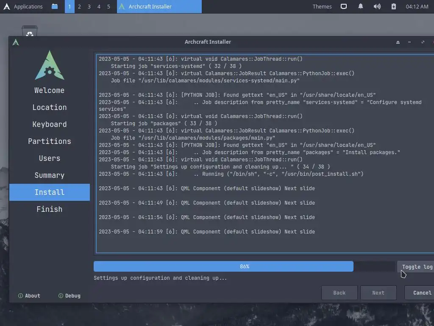Screen dimensions: 434x326
Task: Select the Partitions step in sidebar
Action: click(50, 141)
